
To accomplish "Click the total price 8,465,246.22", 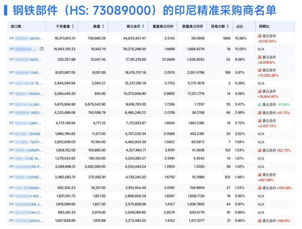I will tap(135, 113).
